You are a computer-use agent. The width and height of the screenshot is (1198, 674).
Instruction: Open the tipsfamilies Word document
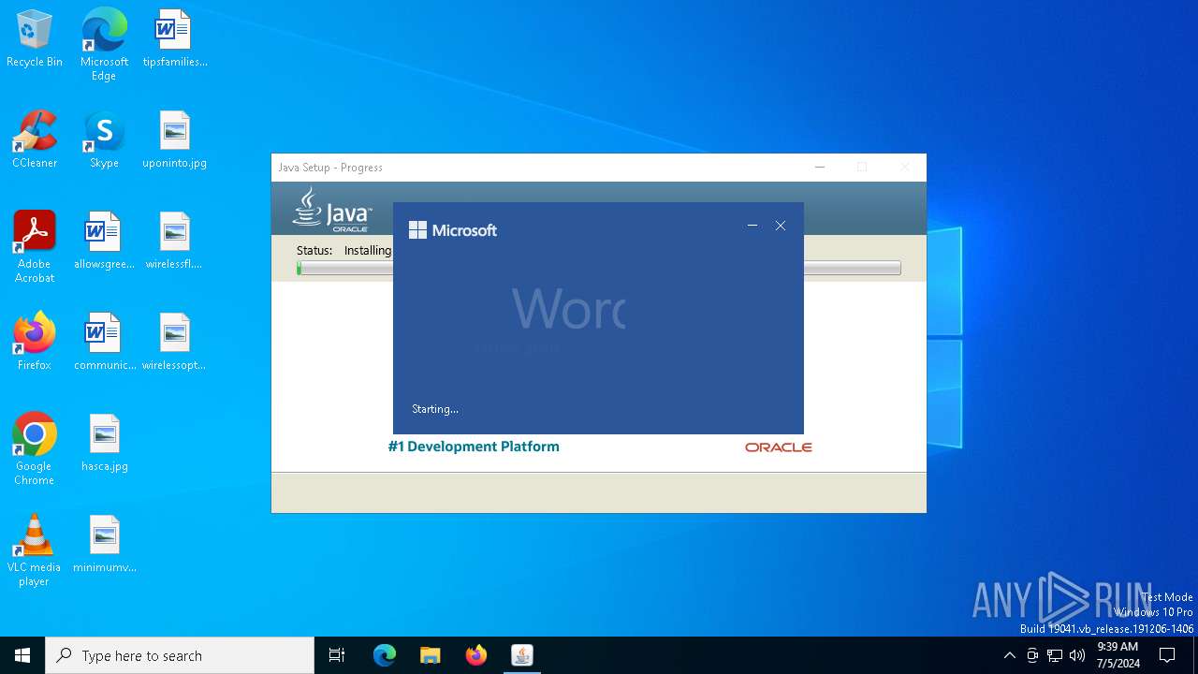(175, 39)
